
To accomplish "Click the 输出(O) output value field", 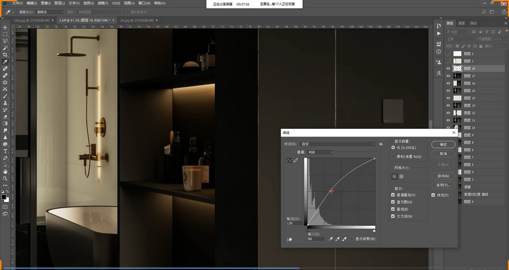I will (x=294, y=223).
